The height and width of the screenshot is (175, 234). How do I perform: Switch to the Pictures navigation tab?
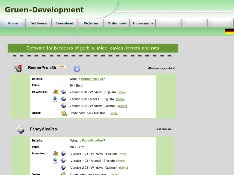91,23
